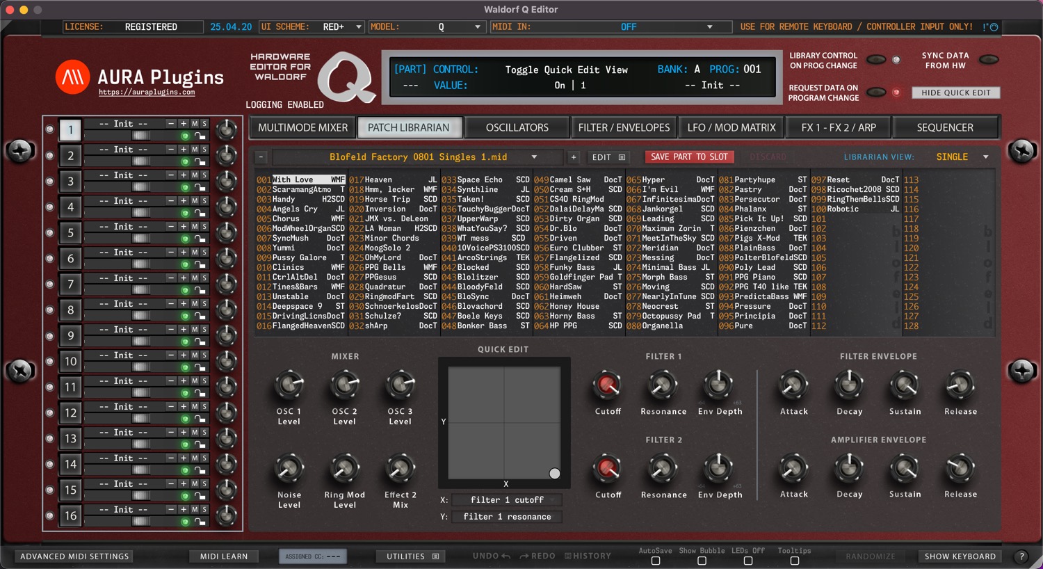The image size is (1043, 569).
Task: Enable the Tooltips checkbox
Action: [795, 561]
